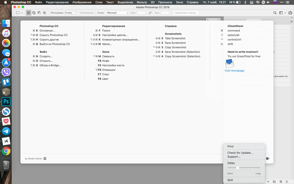
Task: Click 'Настройки кисти' entry
Action: point(113,65)
